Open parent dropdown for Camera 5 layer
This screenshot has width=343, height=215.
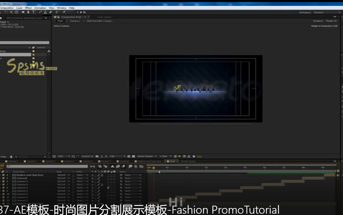pyautogui.click(x=133, y=188)
